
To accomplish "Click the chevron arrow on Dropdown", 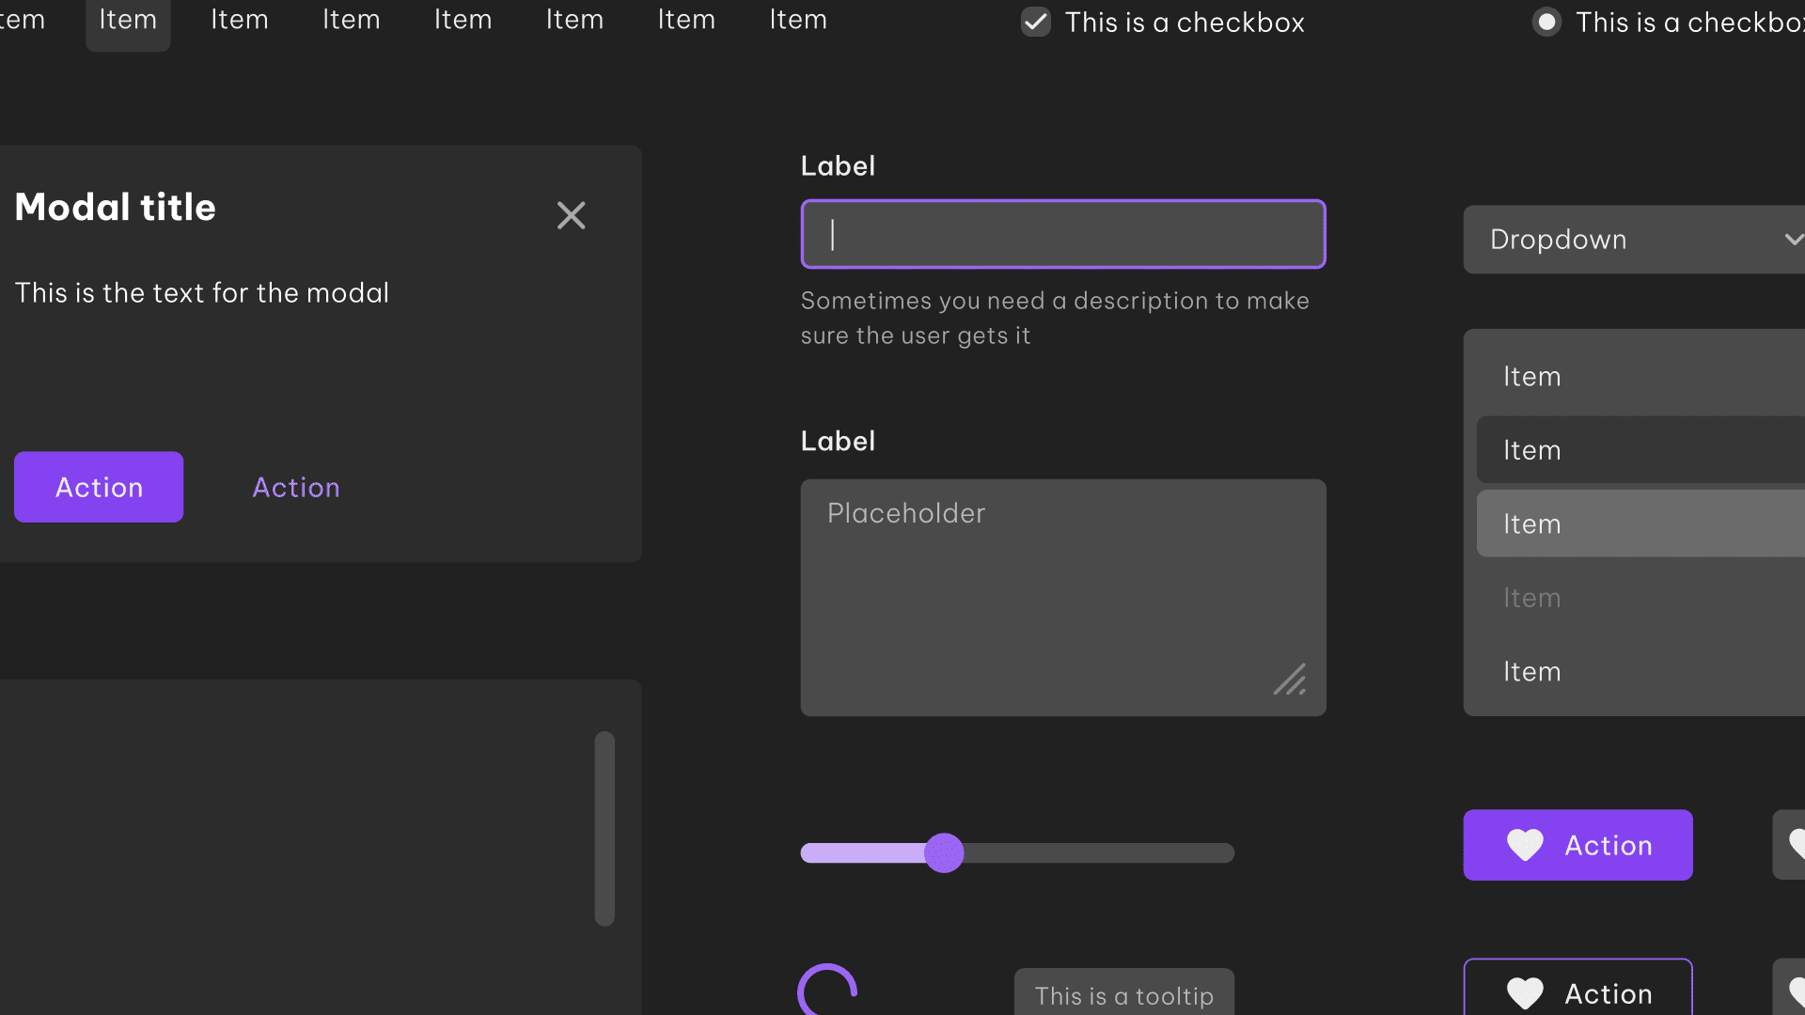I will pos(1793,240).
